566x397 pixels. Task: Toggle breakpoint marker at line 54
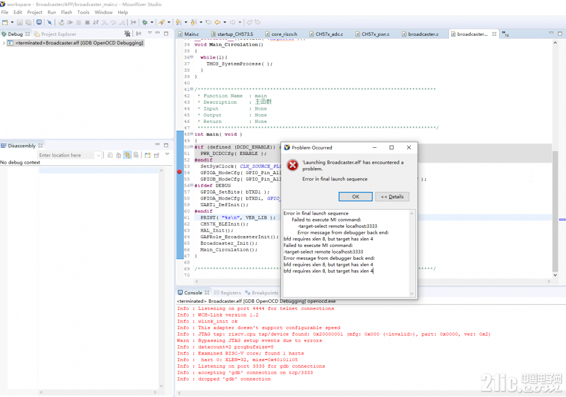tap(179, 173)
